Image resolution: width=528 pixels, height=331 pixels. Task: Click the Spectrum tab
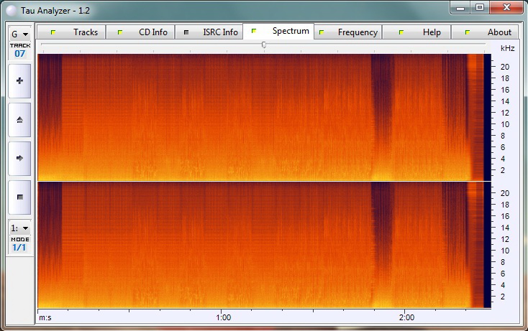click(x=281, y=32)
